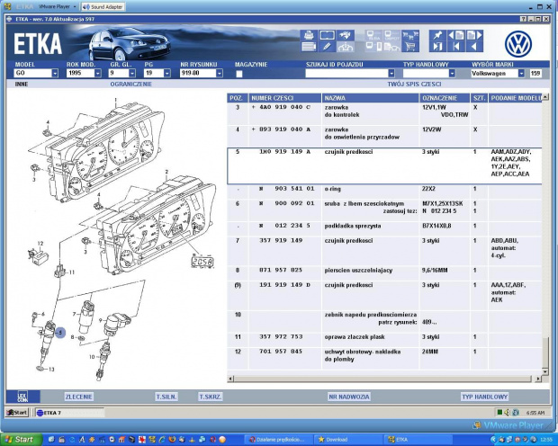
Task: Click the bottom TYP HANDLOWY button
Action: [x=484, y=397]
